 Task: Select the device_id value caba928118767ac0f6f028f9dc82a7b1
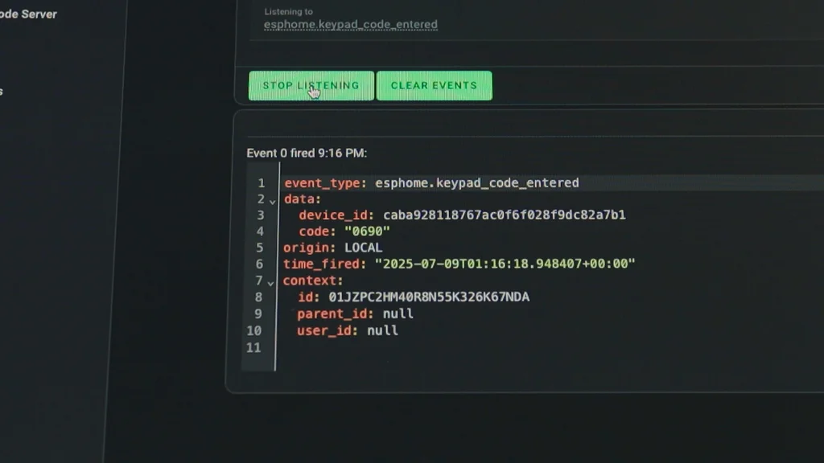(x=505, y=215)
